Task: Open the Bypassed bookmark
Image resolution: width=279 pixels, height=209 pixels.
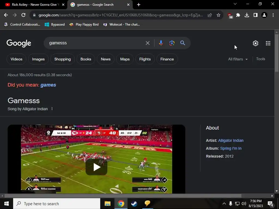Action: (x=54, y=24)
